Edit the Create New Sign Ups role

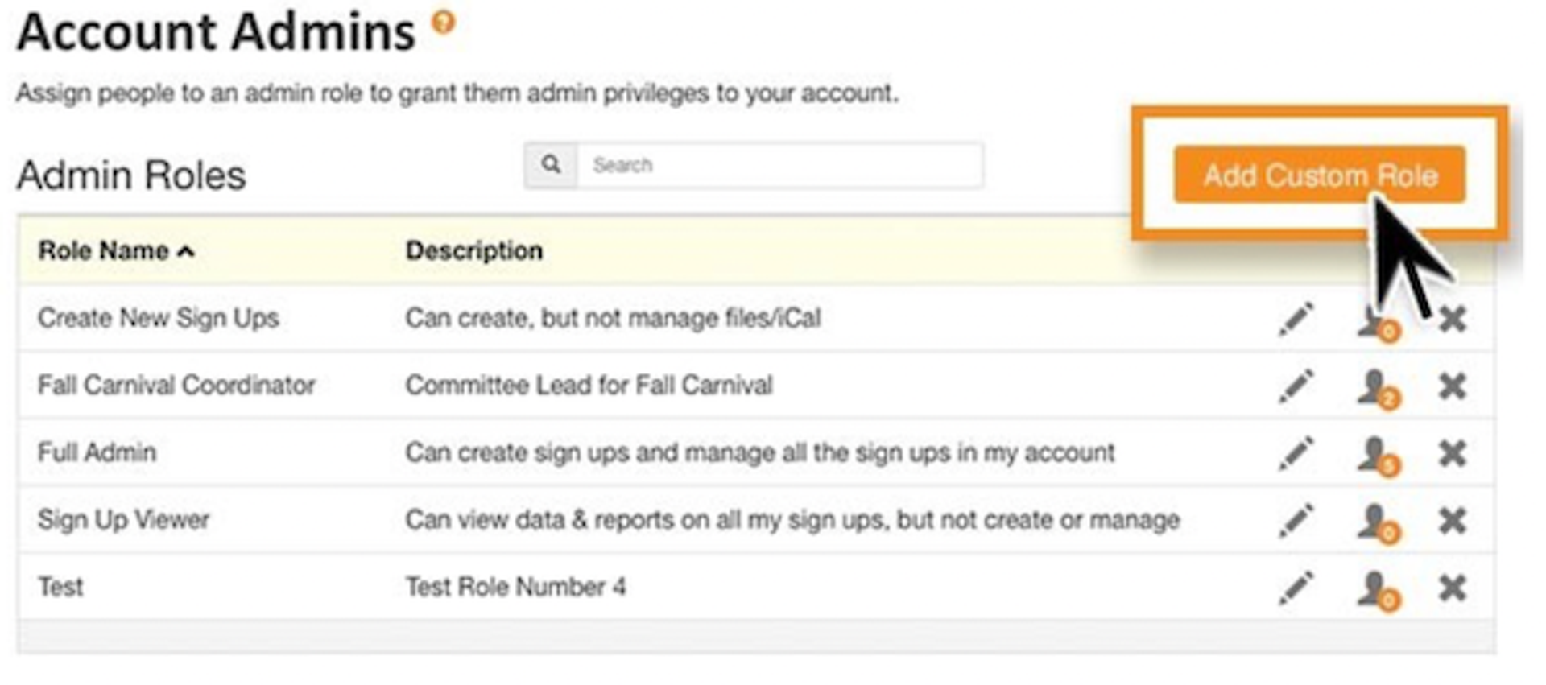(1296, 319)
